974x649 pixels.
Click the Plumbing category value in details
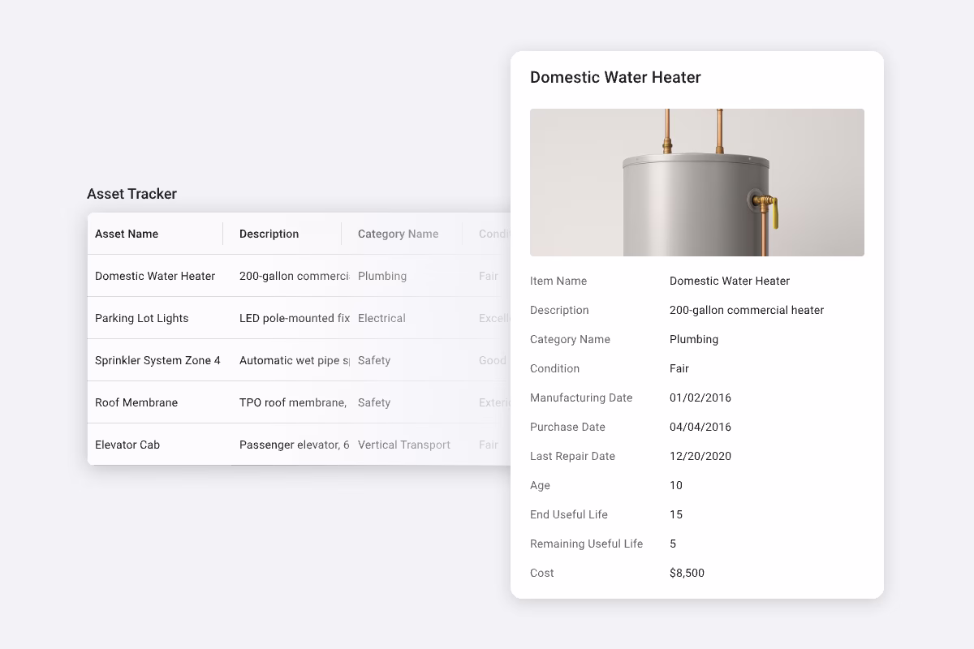point(693,339)
